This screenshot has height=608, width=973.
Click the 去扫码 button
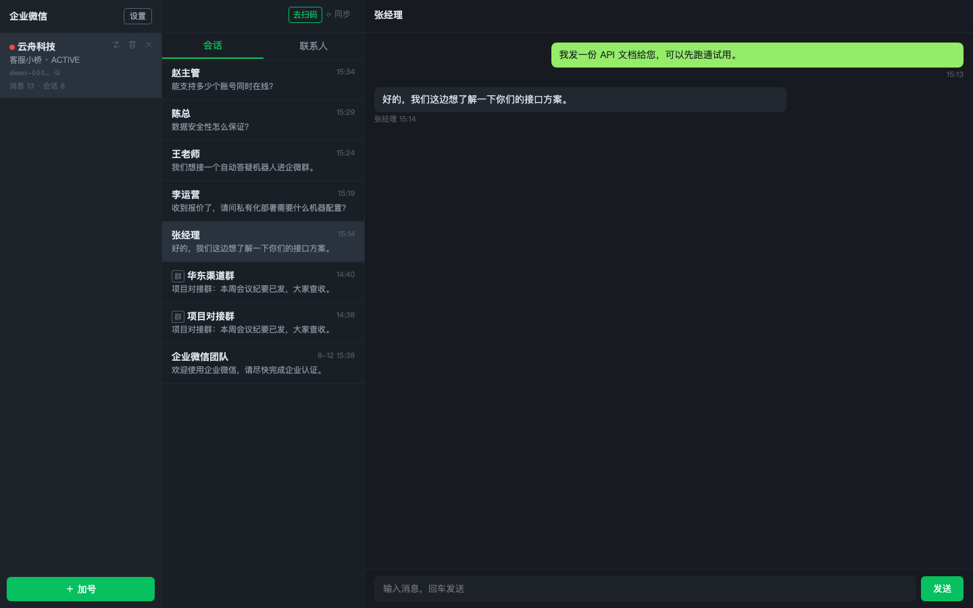305,15
